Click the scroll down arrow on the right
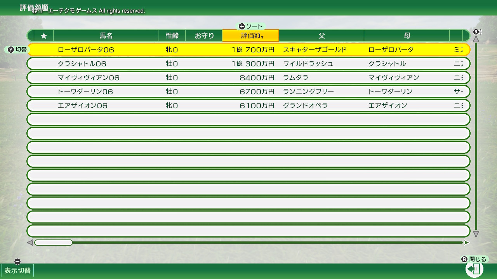The width and height of the screenshot is (497, 279). (476, 234)
